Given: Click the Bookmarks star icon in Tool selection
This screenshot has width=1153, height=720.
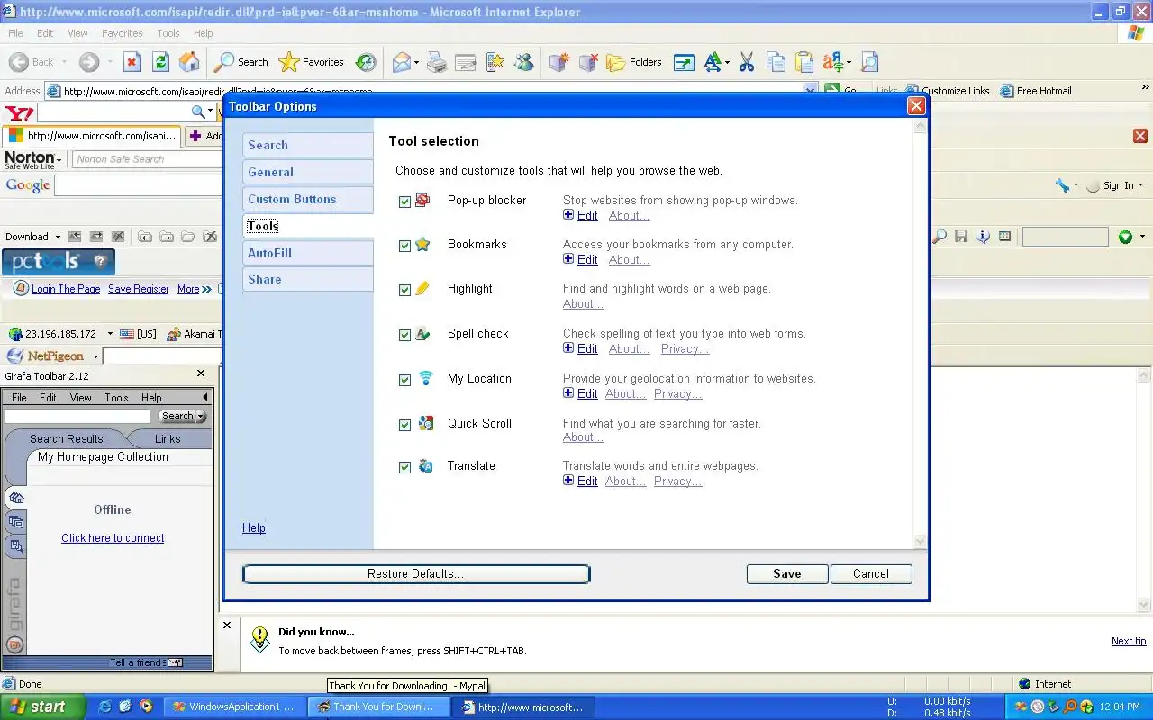Looking at the screenshot, I should 422,244.
